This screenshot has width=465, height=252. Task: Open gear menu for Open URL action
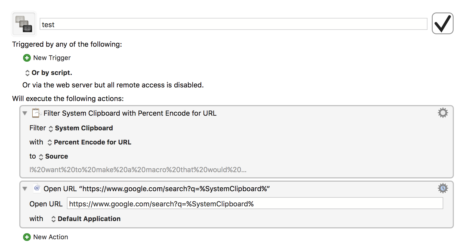(443, 188)
